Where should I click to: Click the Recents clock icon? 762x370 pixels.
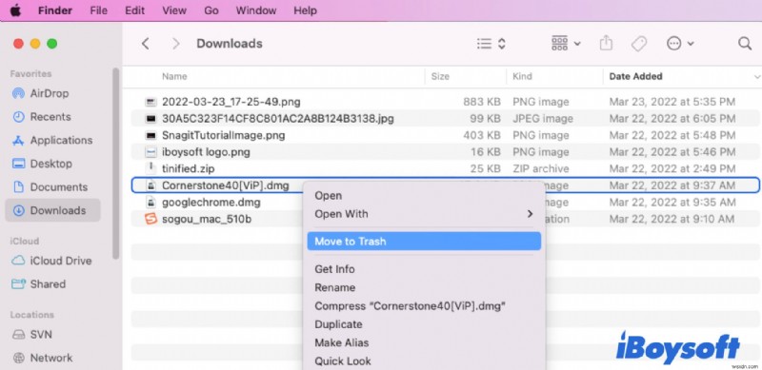tap(18, 117)
